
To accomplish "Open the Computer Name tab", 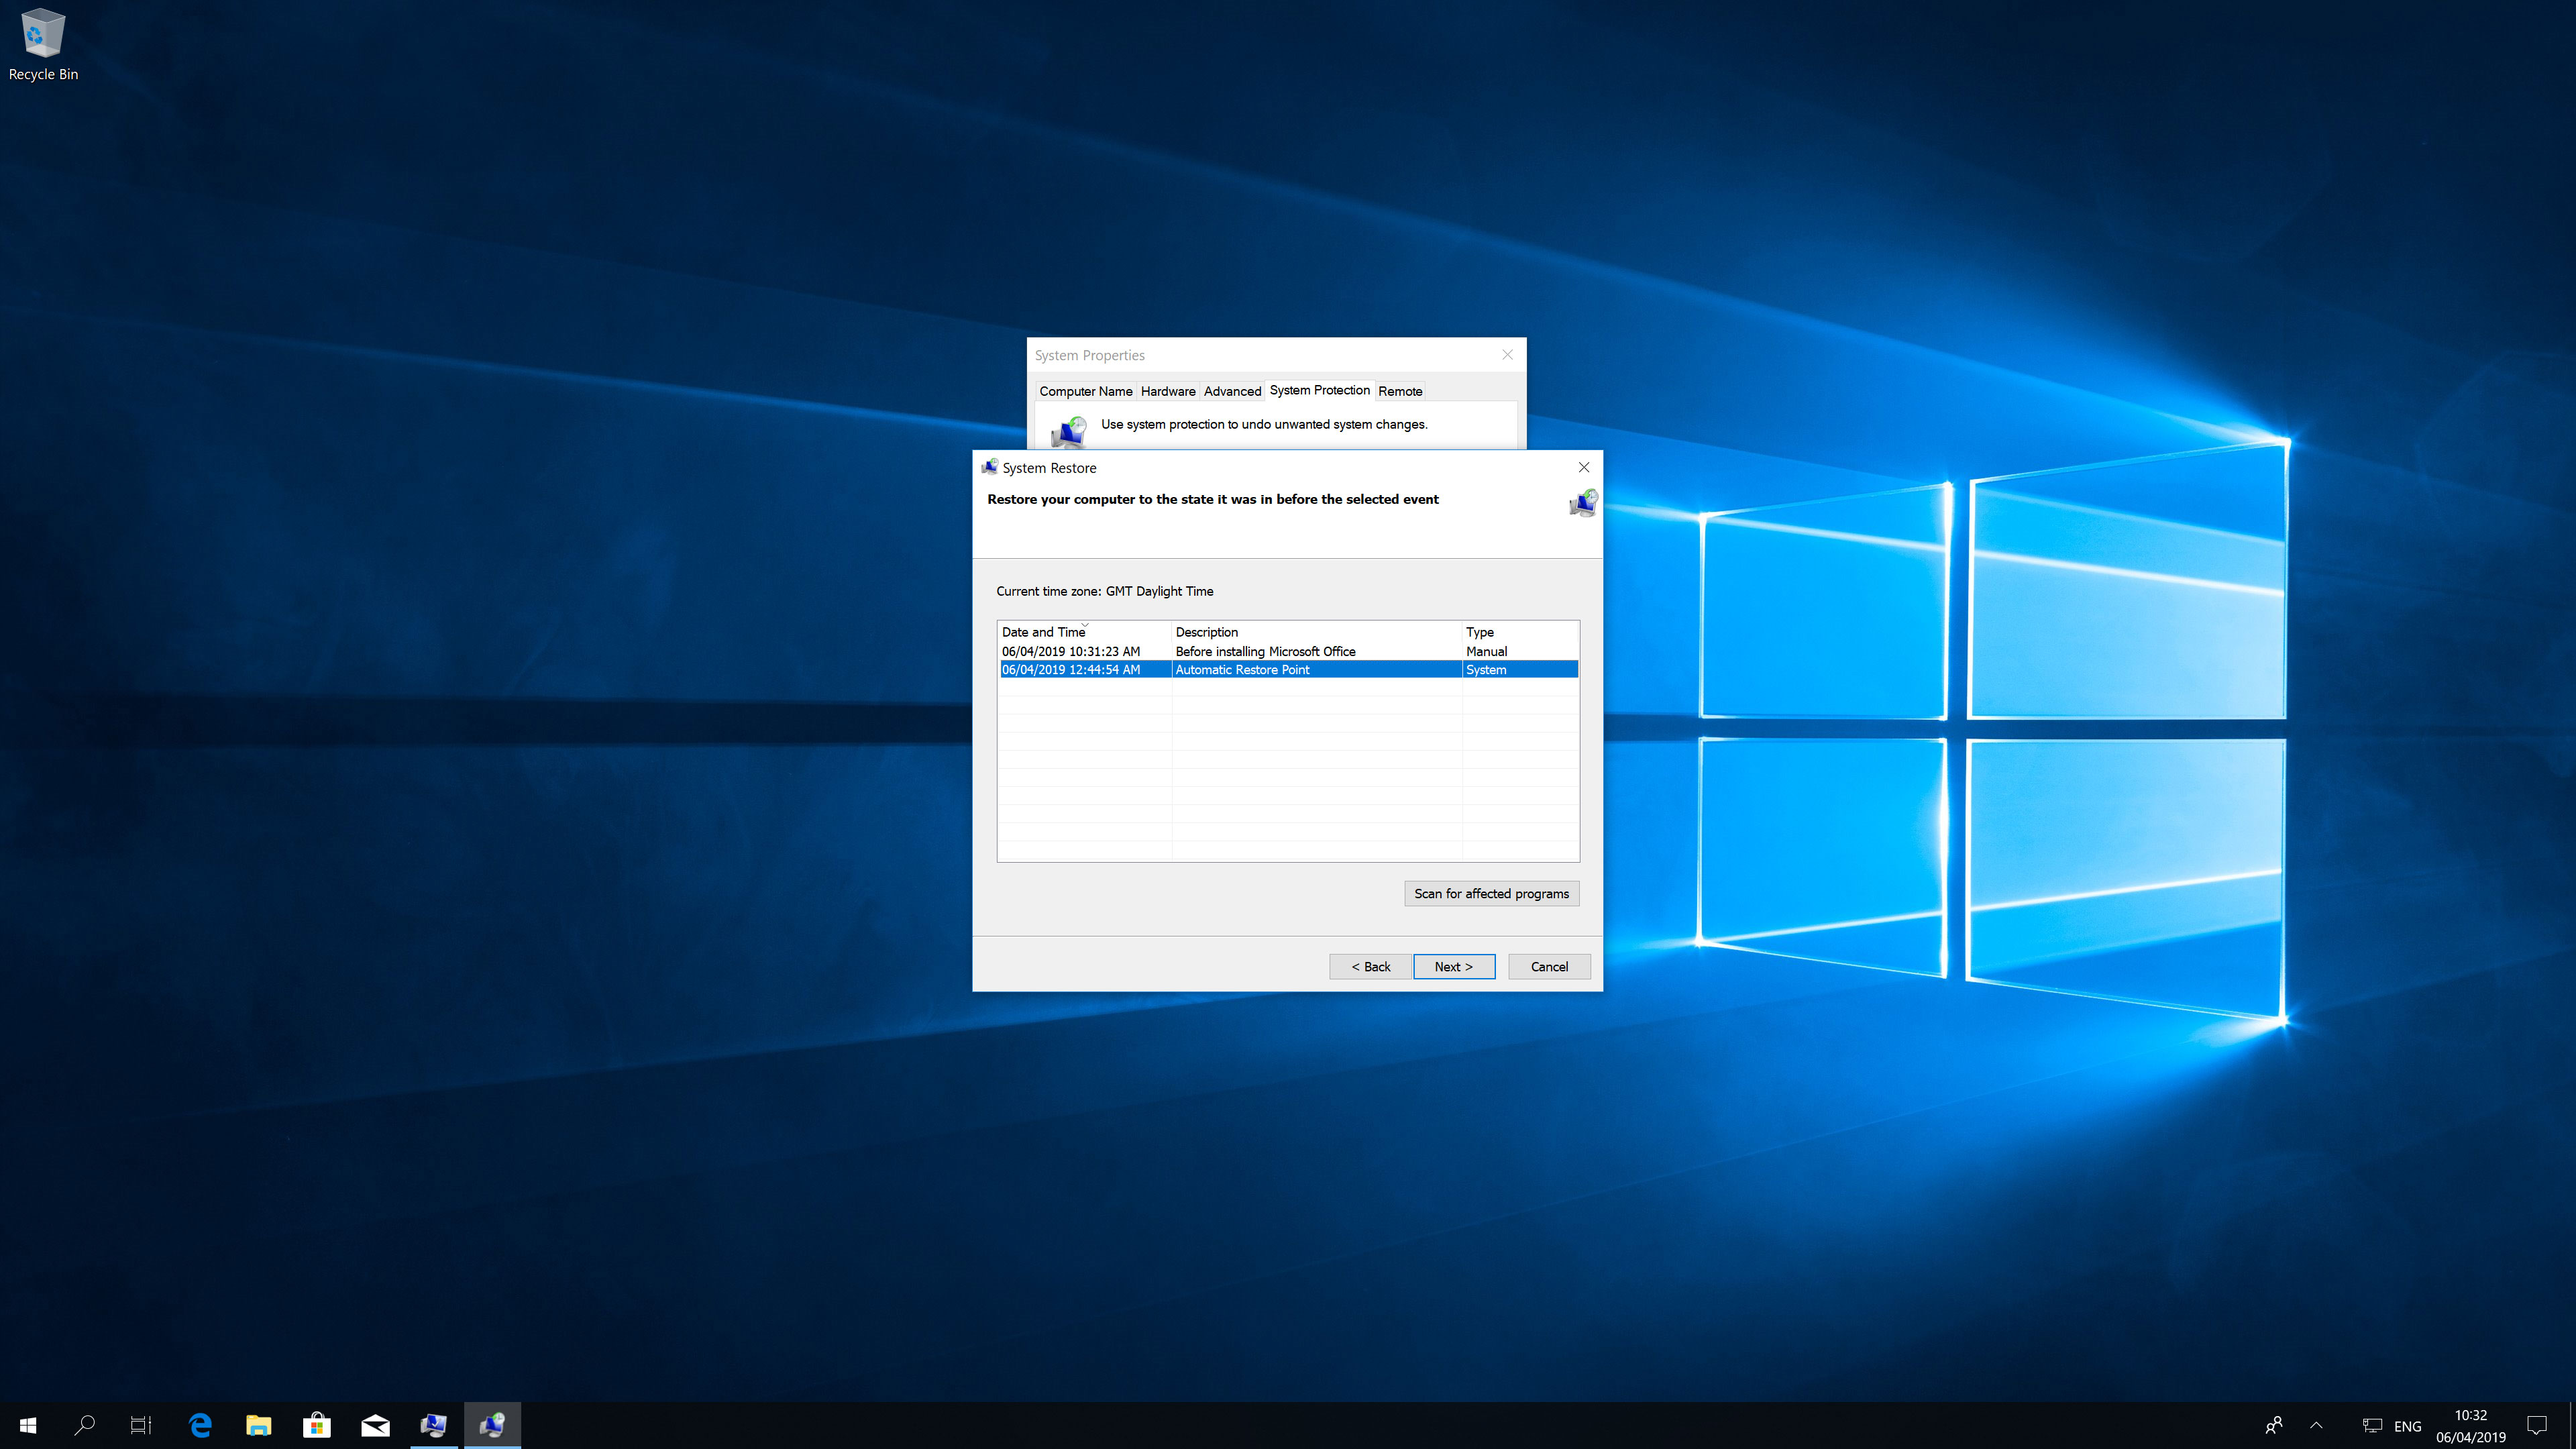I will point(1086,391).
